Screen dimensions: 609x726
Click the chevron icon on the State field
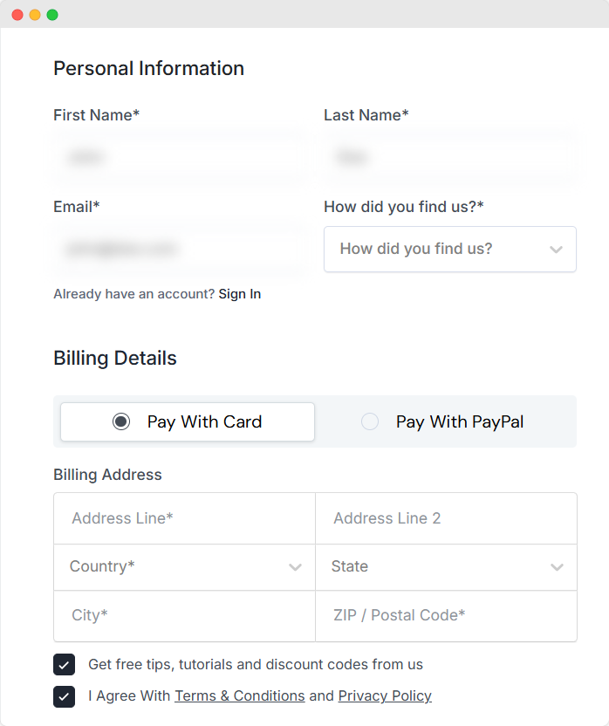click(x=557, y=566)
